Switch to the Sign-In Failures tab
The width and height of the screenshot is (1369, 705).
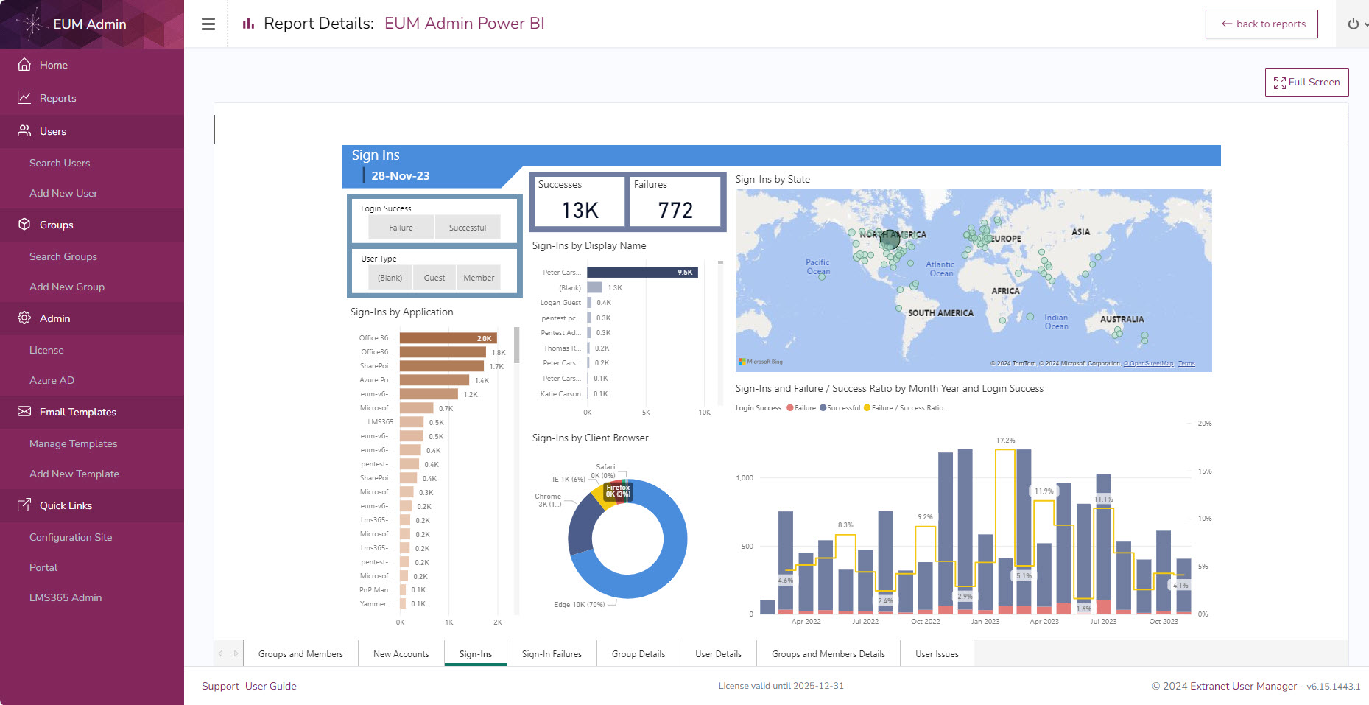pyautogui.click(x=552, y=653)
